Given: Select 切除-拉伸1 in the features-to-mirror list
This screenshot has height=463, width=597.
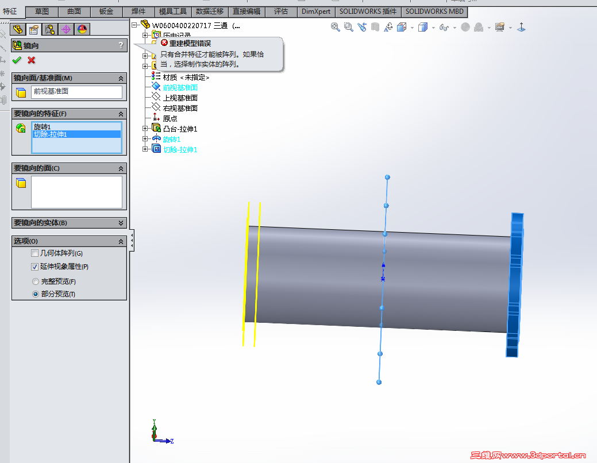Looking at the screenshot, I should click(x=76, y=134).
